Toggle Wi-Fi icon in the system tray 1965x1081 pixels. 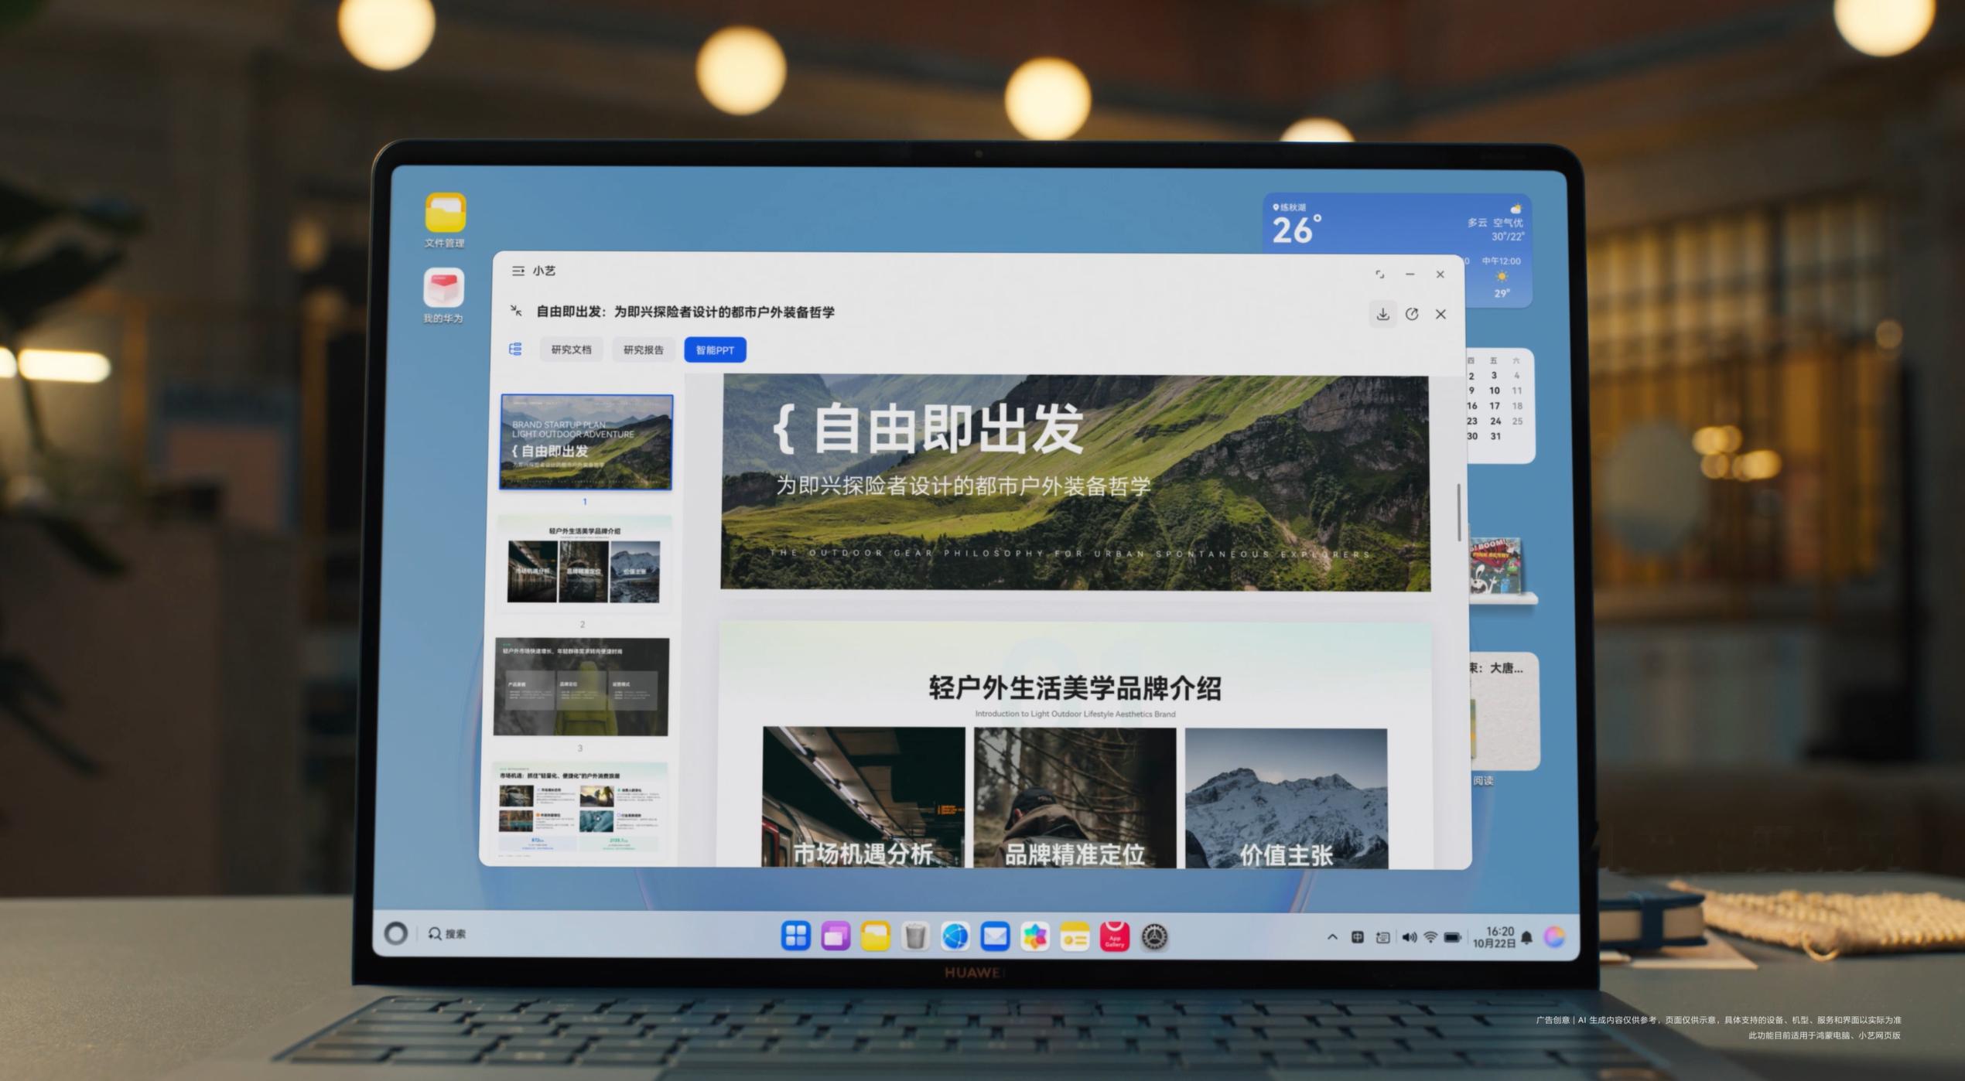[1430, 937]
